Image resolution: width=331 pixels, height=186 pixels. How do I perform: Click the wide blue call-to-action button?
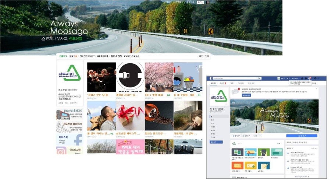[302, 136]
